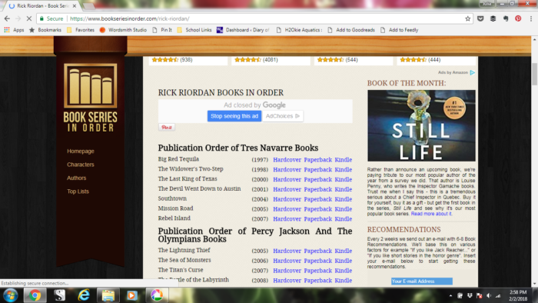Open Paperback link for The Widower's Two-Step

318,169
